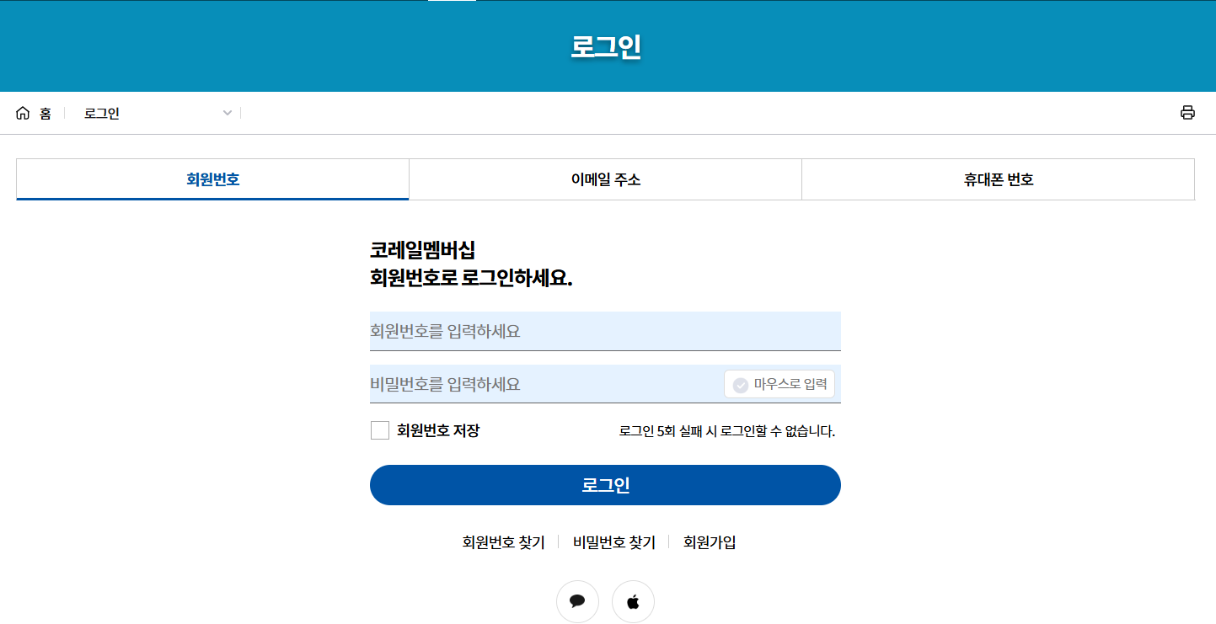The image size is (1216, 624).
Task: Click the 홈 breadcrumb text
Action: [x=46, y=114]
